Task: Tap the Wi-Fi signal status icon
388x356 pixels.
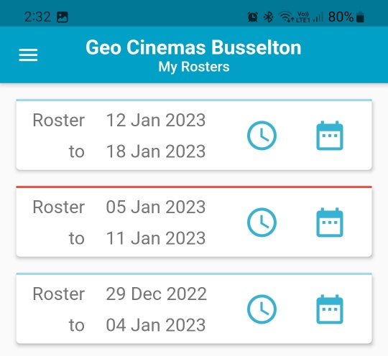Action: pos(287,17)
